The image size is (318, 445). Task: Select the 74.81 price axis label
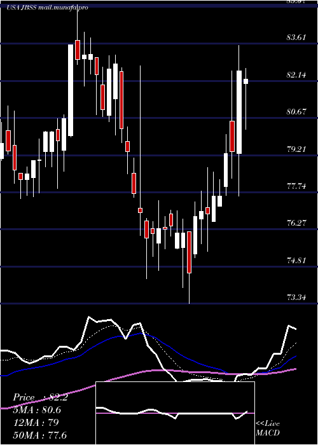tap(296, 261)
